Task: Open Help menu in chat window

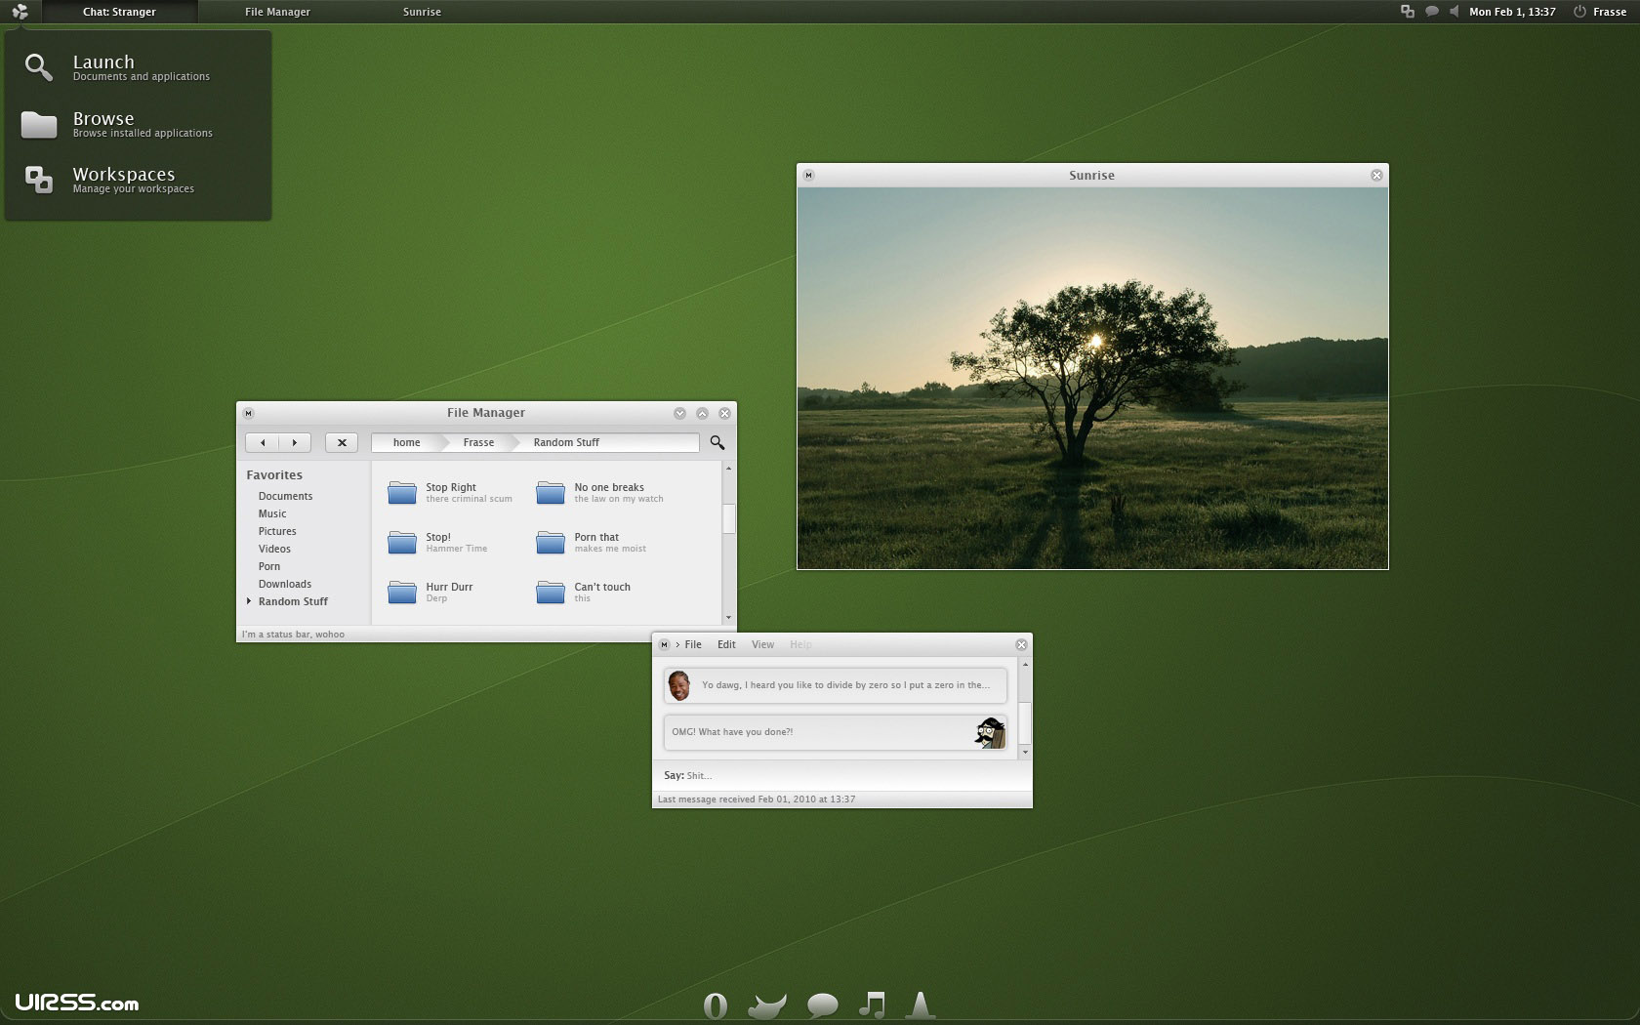Action: coord(800,644)
